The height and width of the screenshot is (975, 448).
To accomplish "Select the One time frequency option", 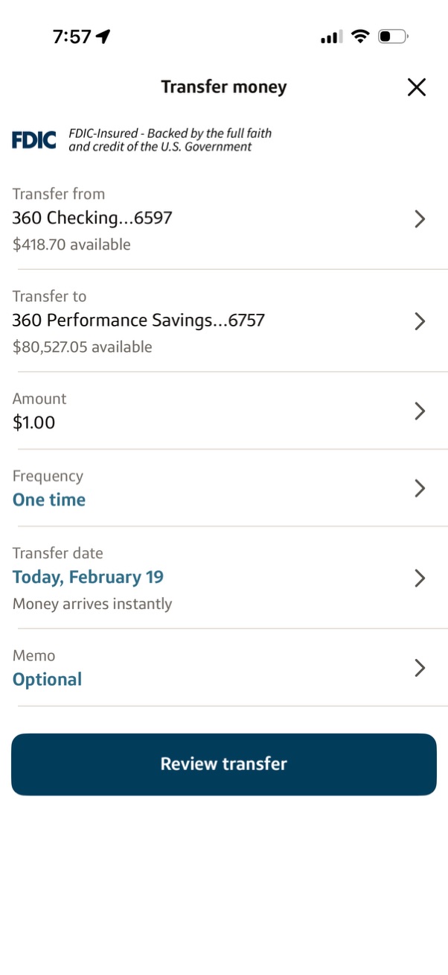I will [48, 499].
